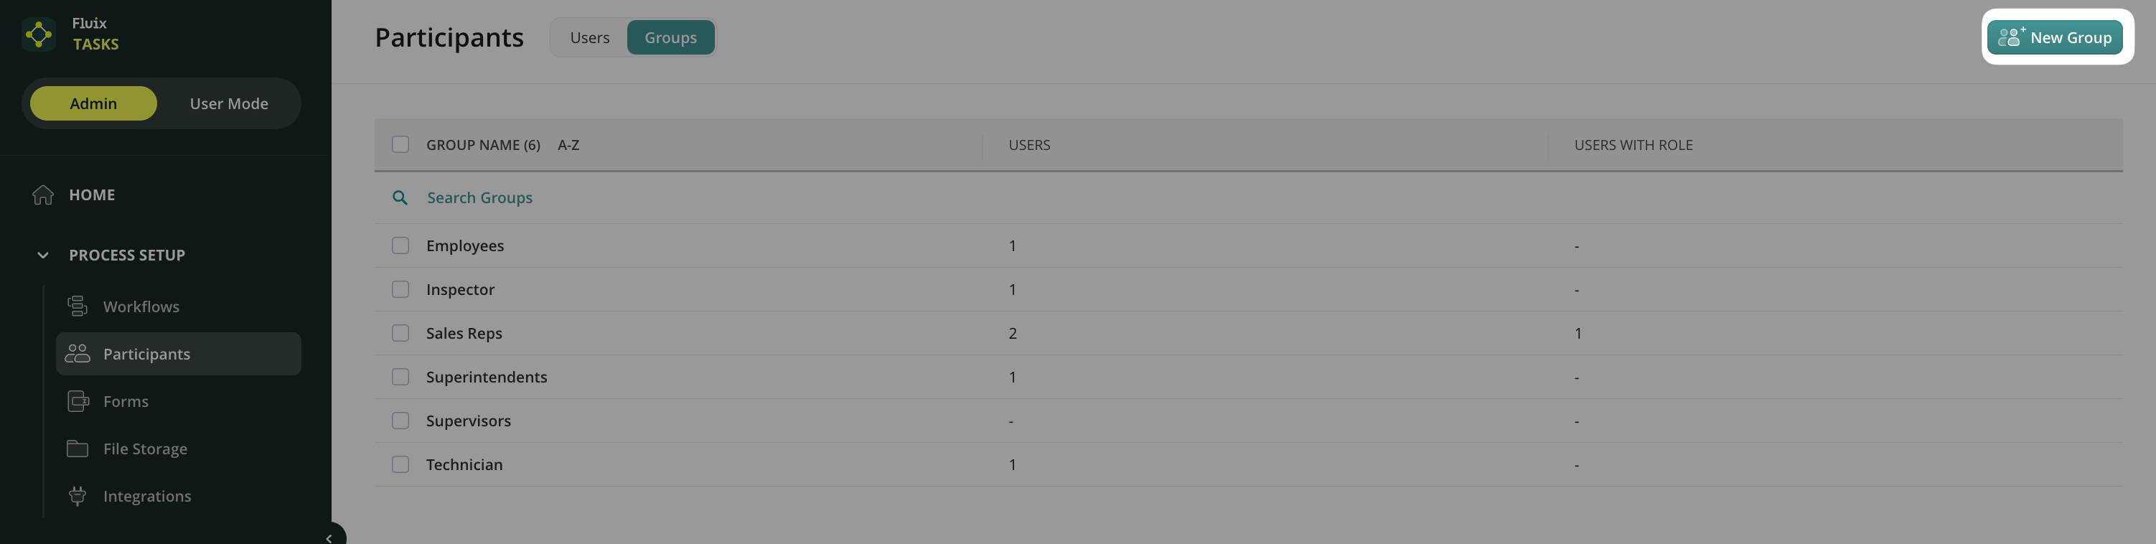Select the Groups tab
Screen dimensions: 2156x544
(670, 37)
